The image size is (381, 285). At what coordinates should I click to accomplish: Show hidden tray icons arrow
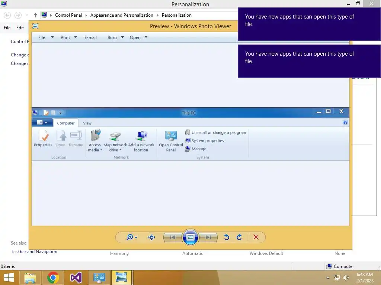tap(328, 278)
